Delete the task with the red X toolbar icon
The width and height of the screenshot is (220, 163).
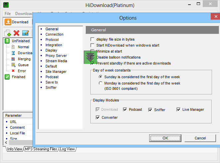click(16, 33)
